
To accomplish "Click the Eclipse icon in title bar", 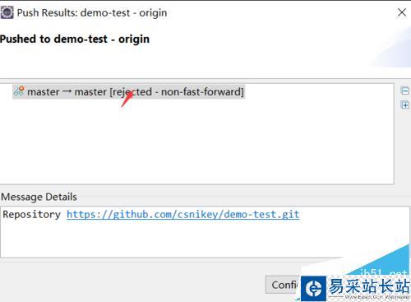I will tap(7, 12).
